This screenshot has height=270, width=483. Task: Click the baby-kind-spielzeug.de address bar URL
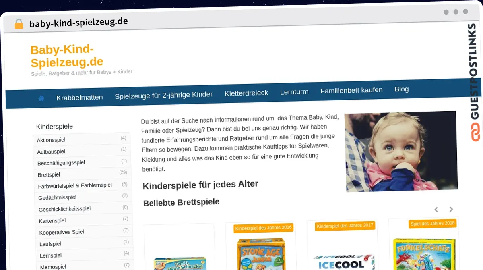click(78, 23)
